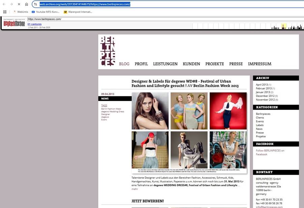
Task: Open the browser home page icon
Action: click(x=27, y=4)
